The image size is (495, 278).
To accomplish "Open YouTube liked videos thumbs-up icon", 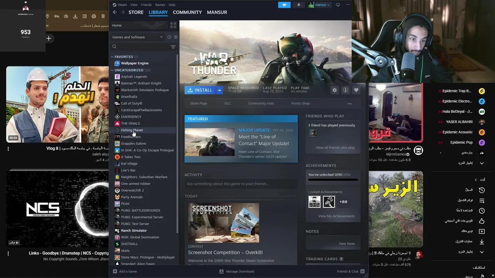I will [482, 221].
